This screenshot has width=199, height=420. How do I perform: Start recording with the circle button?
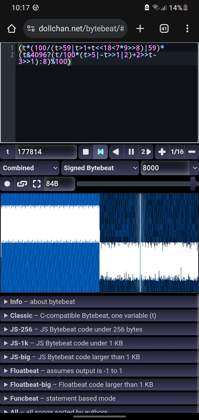coord(7,184)
